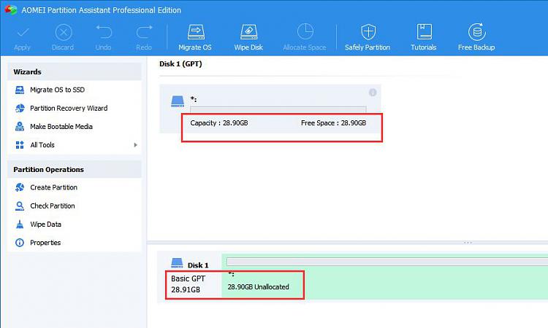Click the Undo arrow icon

[104, 32]
